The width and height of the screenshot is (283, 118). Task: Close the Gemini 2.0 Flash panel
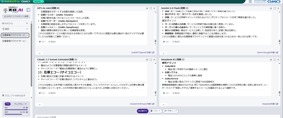(278, 8)
